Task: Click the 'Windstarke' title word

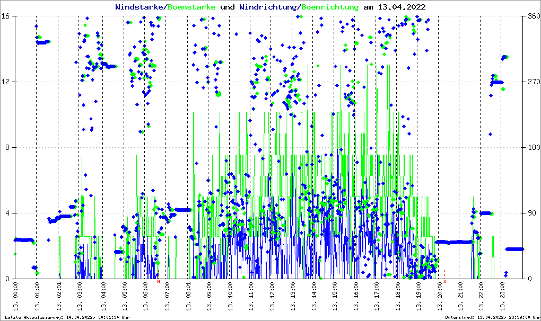Action: (x=140, y=7)
